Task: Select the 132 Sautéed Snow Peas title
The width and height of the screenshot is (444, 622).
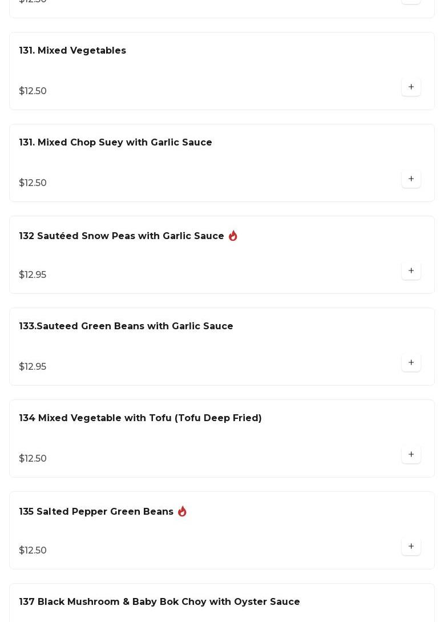Action: coord(122,236)
